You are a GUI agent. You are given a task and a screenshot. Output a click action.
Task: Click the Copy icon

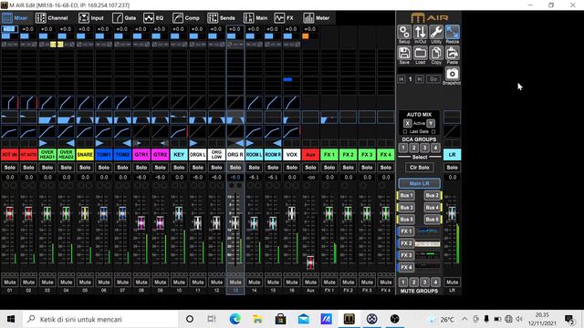(436, 54)
